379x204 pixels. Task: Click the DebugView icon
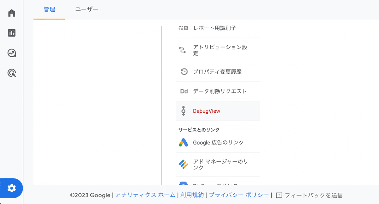click(x=183, y=111)
